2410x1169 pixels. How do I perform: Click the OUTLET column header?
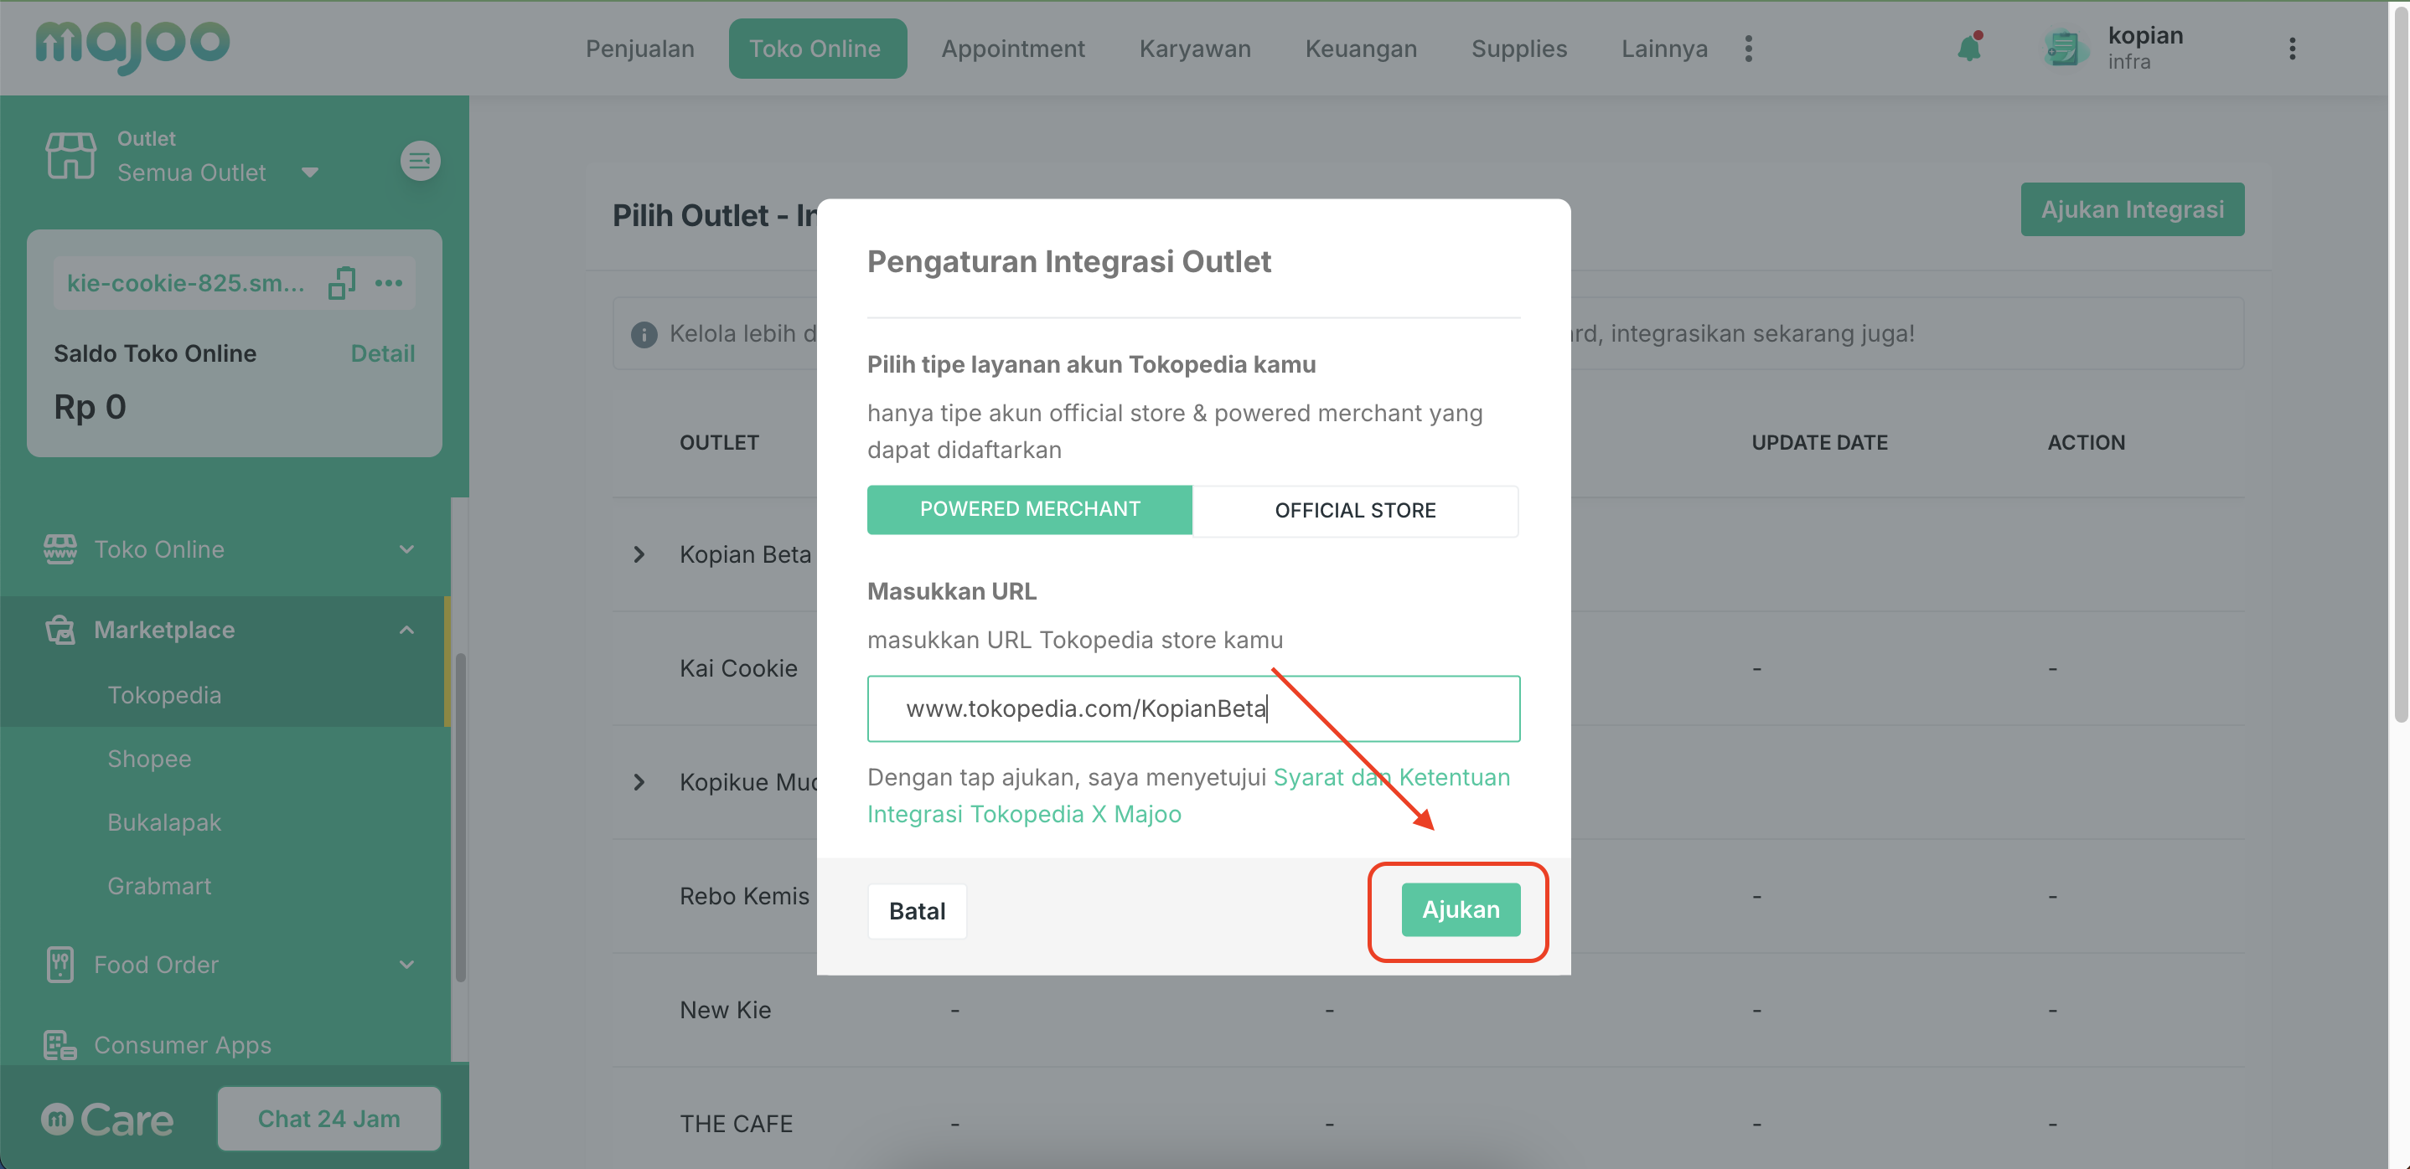pos(718,442)
